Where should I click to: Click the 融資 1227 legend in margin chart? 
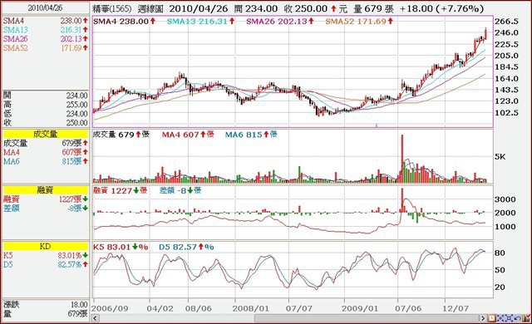click(120, 191)
